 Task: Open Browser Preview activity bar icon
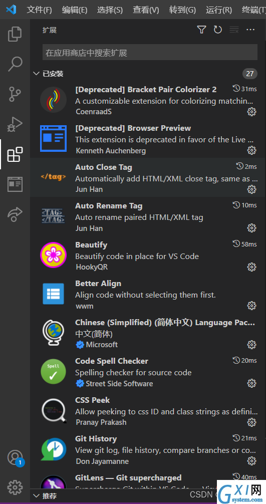(x=15, y=184)
